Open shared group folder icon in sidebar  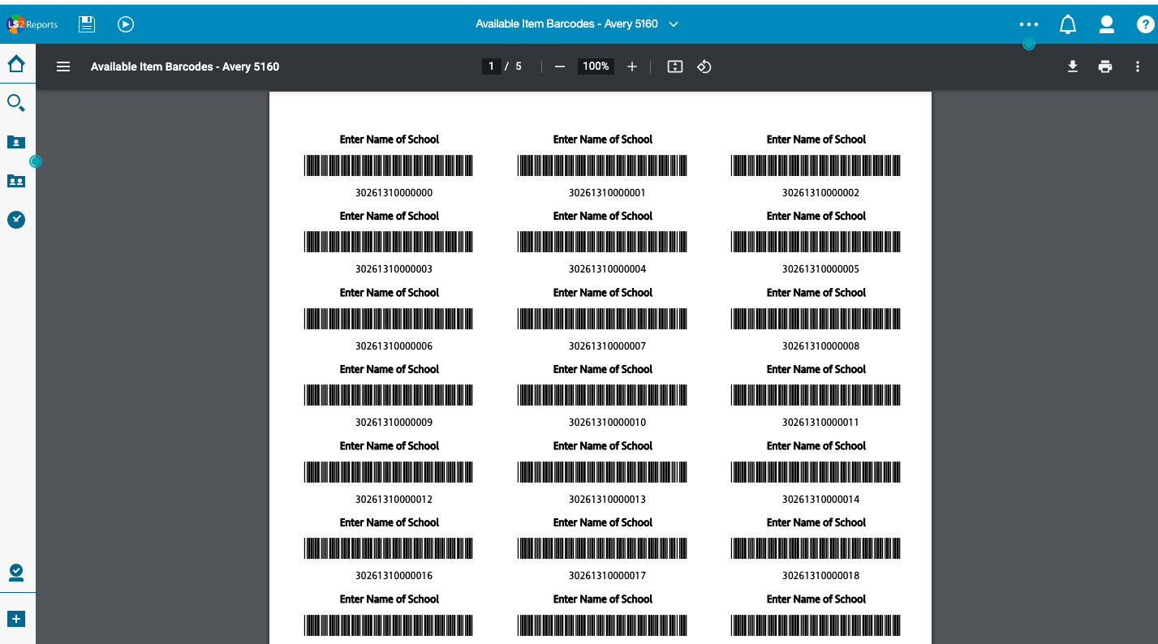click(x=16, y=181)
